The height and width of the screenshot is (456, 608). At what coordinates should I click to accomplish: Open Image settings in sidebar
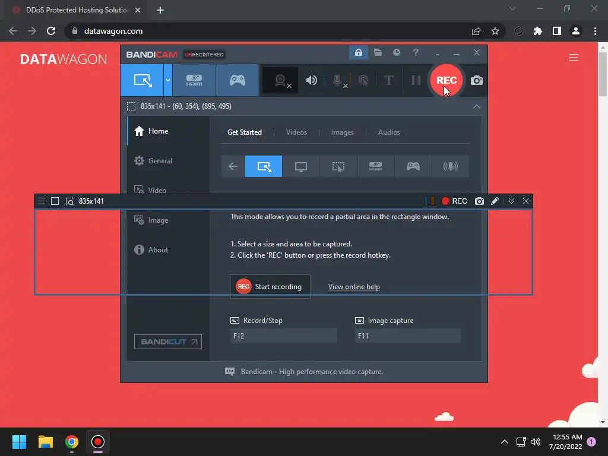tap(168, 220)
